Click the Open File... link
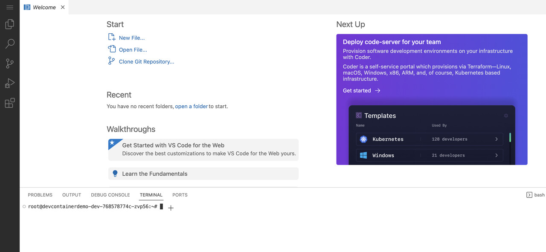 click(133, 50)
